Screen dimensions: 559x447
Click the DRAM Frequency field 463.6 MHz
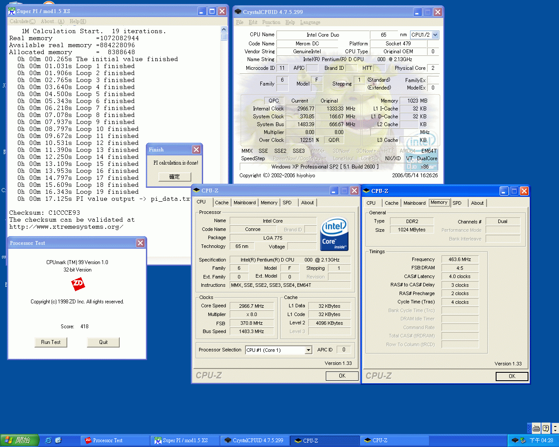click(459, 259)
